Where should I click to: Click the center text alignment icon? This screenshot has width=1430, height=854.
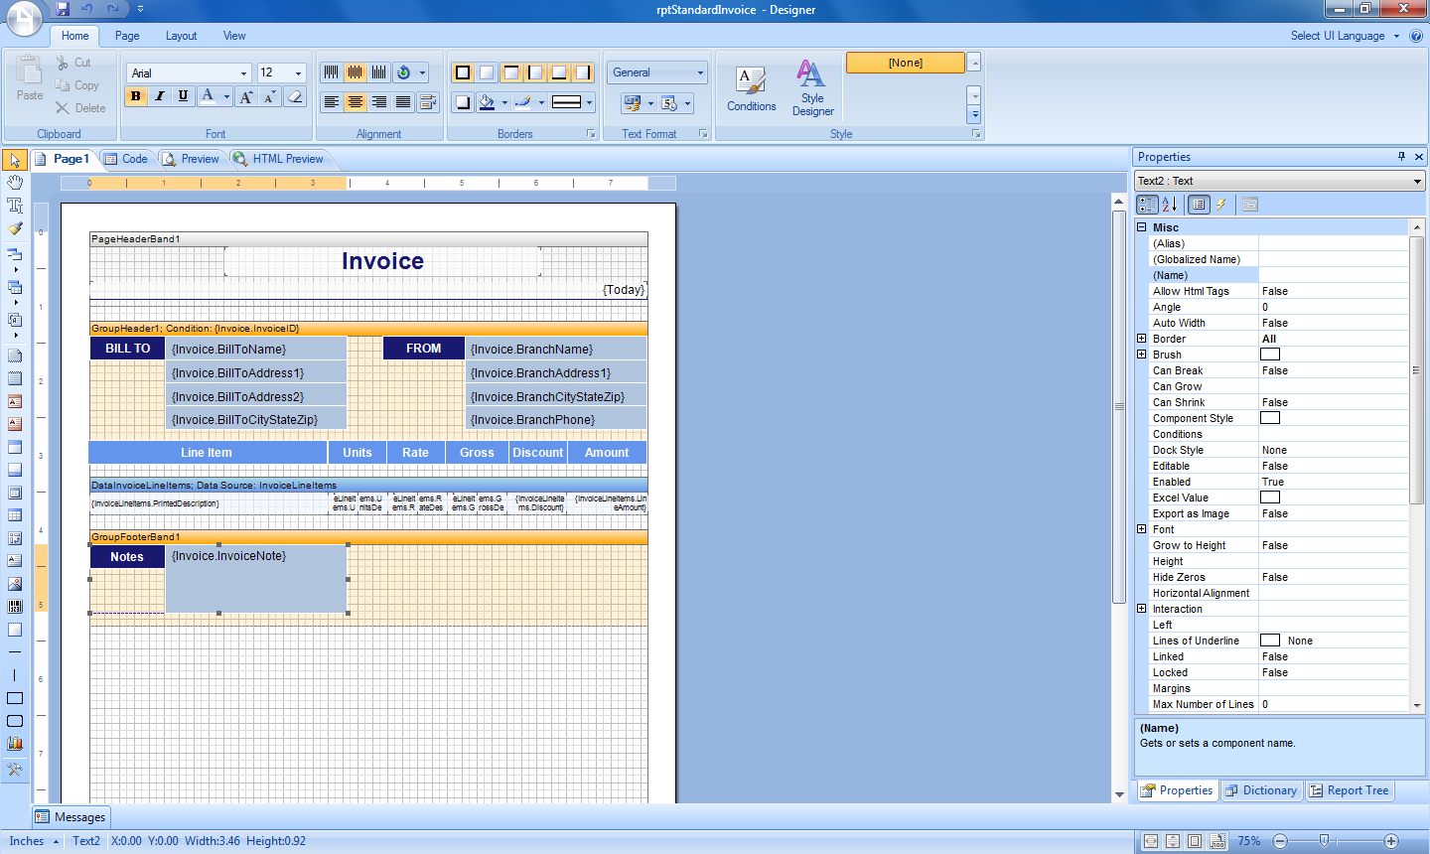355,102
